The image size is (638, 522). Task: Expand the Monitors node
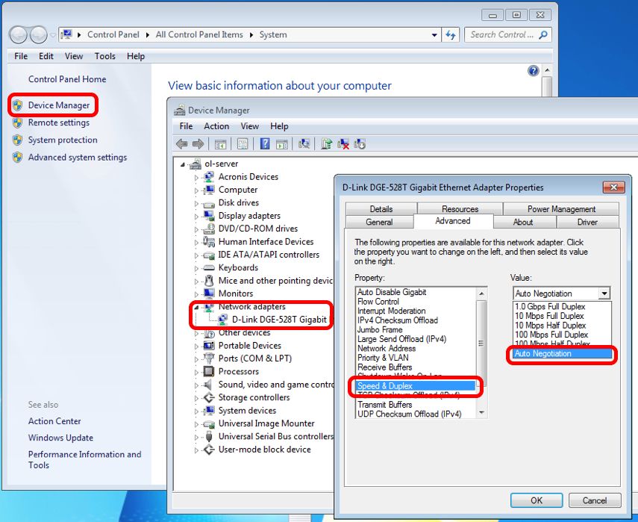pyautogui.click(x=196, y=294)
